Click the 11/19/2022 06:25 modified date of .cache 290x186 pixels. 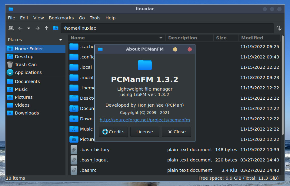pos(260,47)
